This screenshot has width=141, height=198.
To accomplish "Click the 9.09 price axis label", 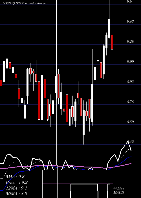I will tap(130, 62).
